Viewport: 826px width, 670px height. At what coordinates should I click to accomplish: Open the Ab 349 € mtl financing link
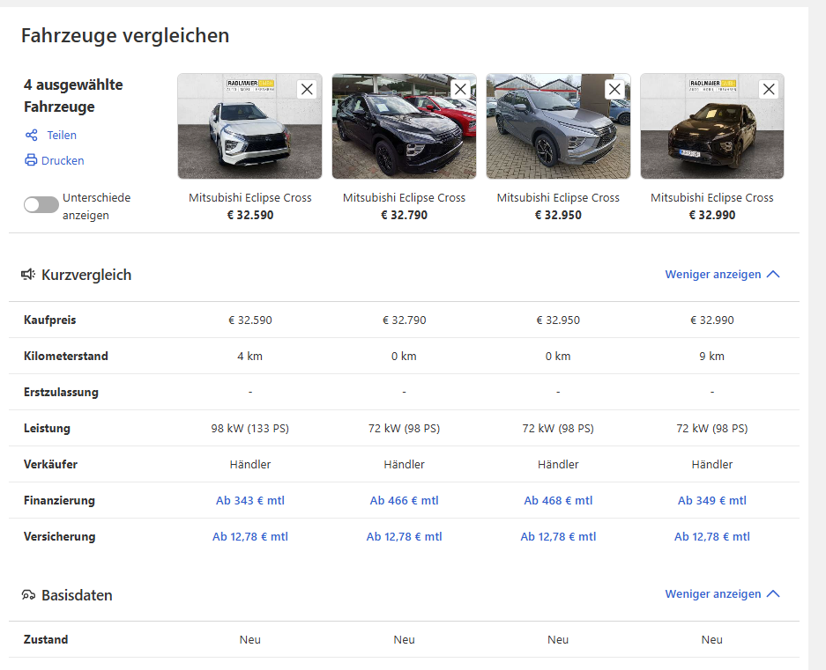[712, 501]
